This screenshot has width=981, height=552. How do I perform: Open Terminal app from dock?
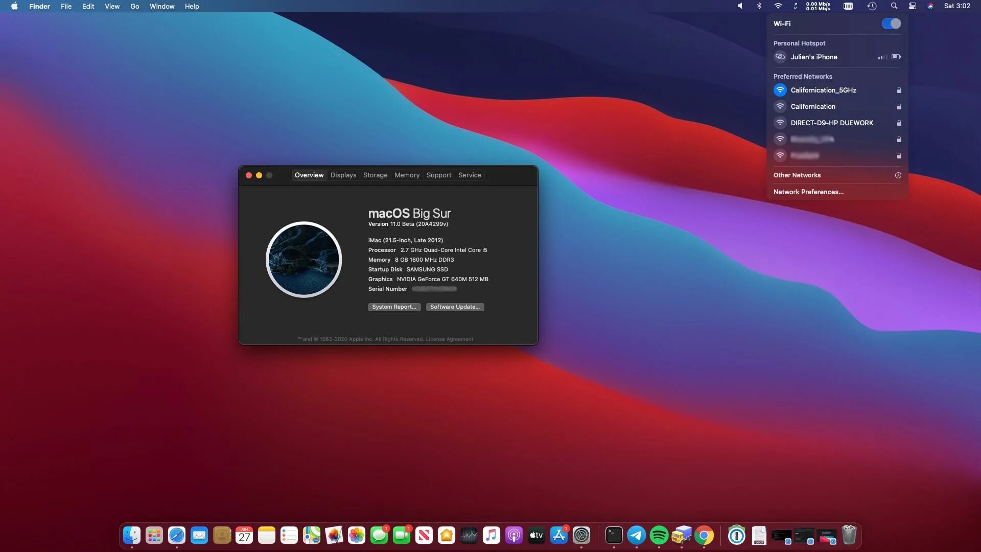click(x=614, y=535)
